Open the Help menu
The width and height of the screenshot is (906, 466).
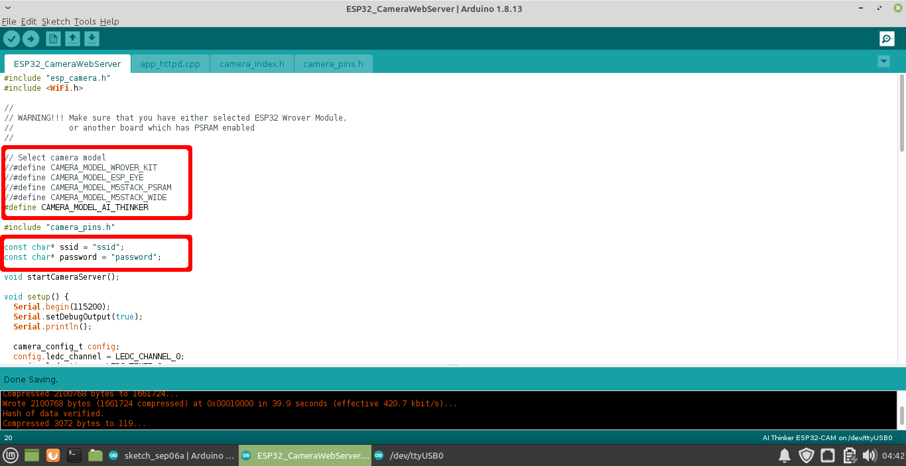click(x=109, y=21)
